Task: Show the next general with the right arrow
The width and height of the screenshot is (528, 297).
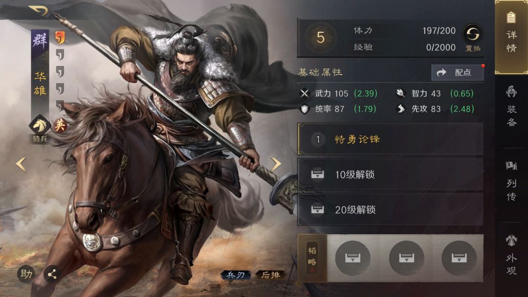Action: 276,164
